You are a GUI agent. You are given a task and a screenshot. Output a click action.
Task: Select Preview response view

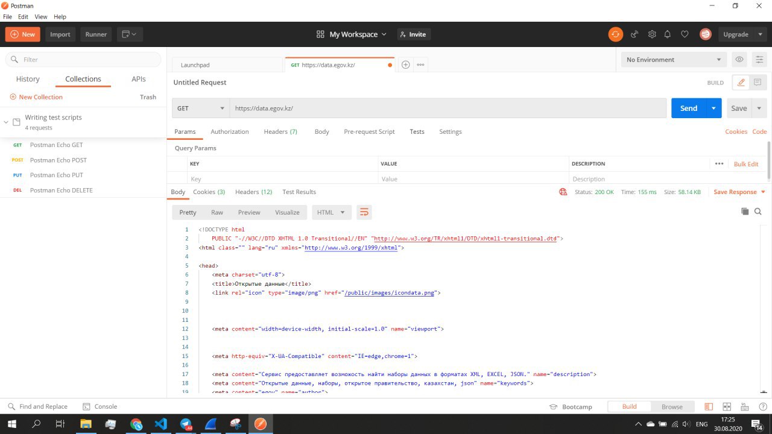tap(249, 212)
